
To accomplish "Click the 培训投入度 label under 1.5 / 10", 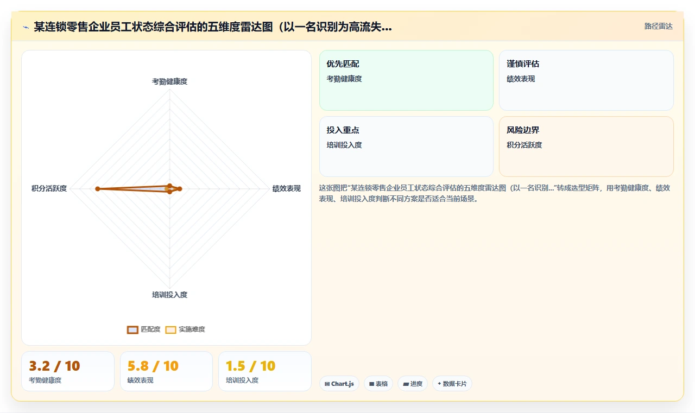I will tap(242, 380).
